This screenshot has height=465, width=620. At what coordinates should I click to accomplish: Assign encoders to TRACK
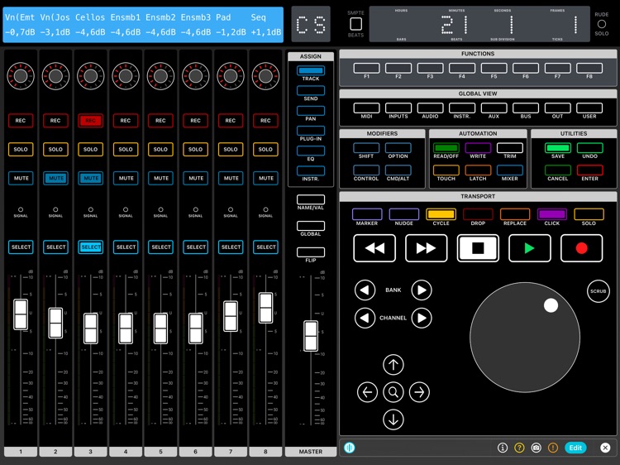click(x=311, y=71)
